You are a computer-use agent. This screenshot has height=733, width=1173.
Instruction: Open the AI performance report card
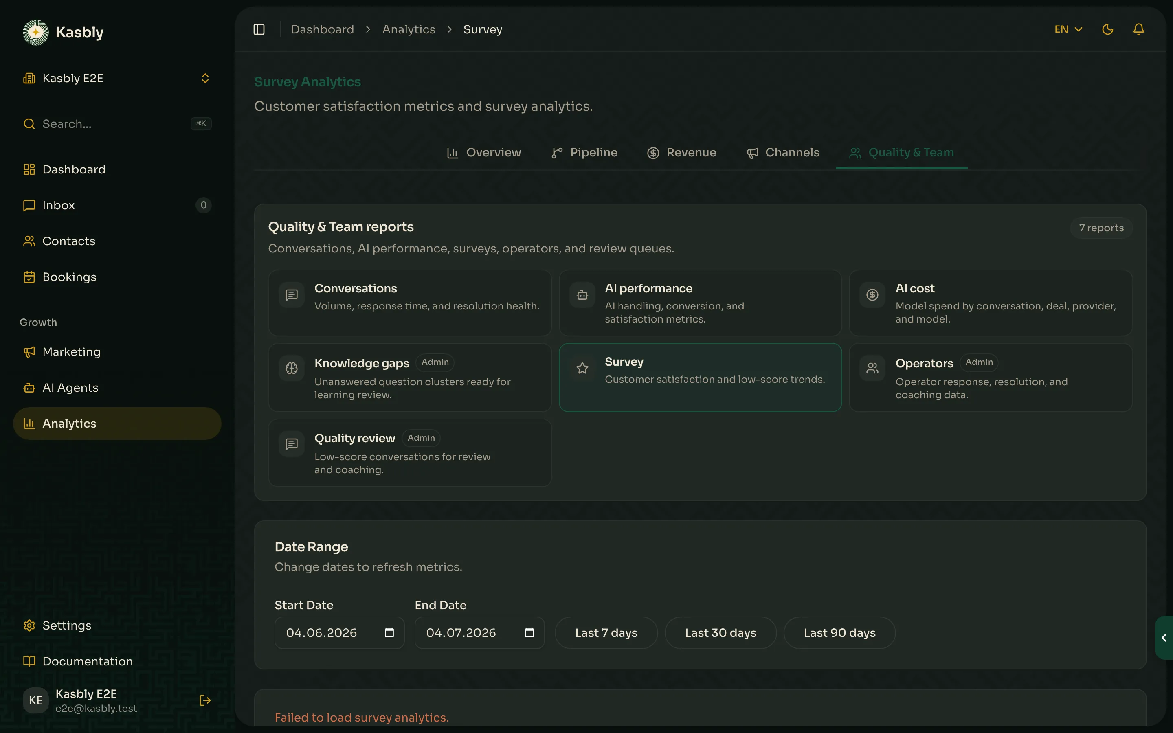[701, 303]
